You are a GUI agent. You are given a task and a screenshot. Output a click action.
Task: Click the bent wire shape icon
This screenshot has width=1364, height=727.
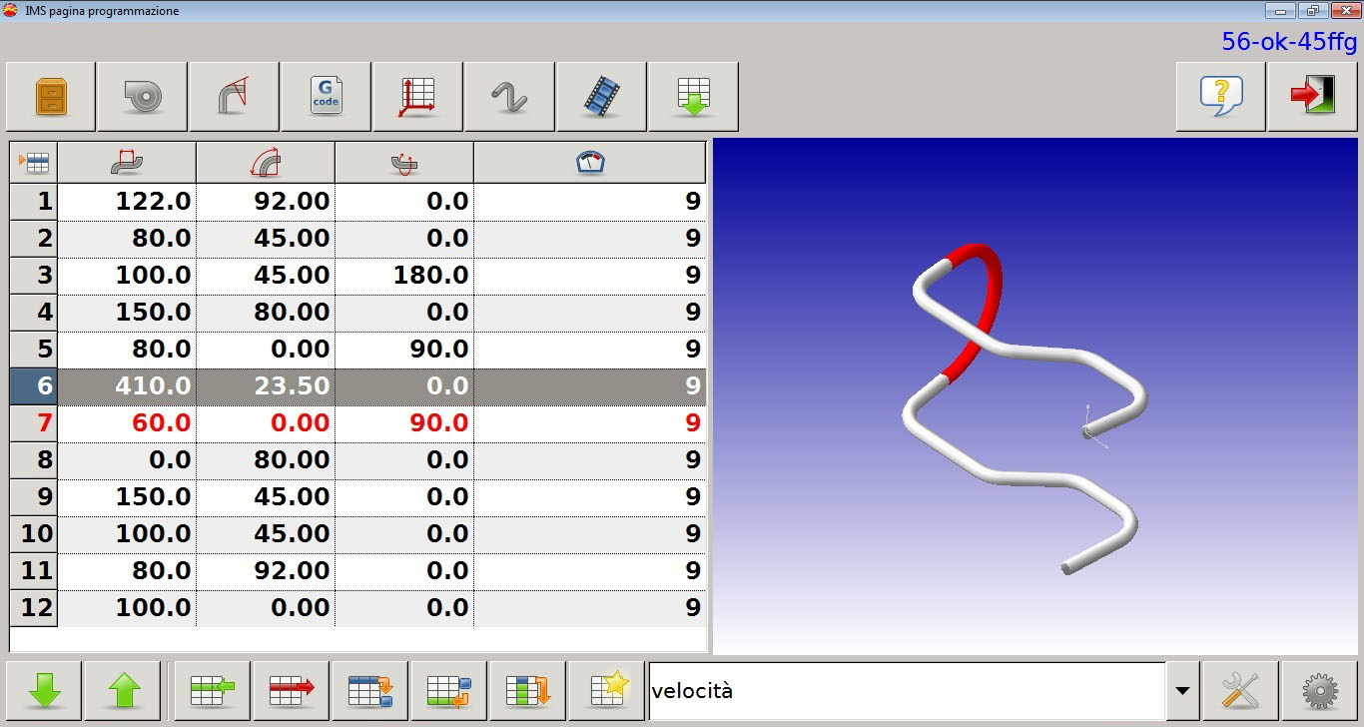(x=509, y=97)
